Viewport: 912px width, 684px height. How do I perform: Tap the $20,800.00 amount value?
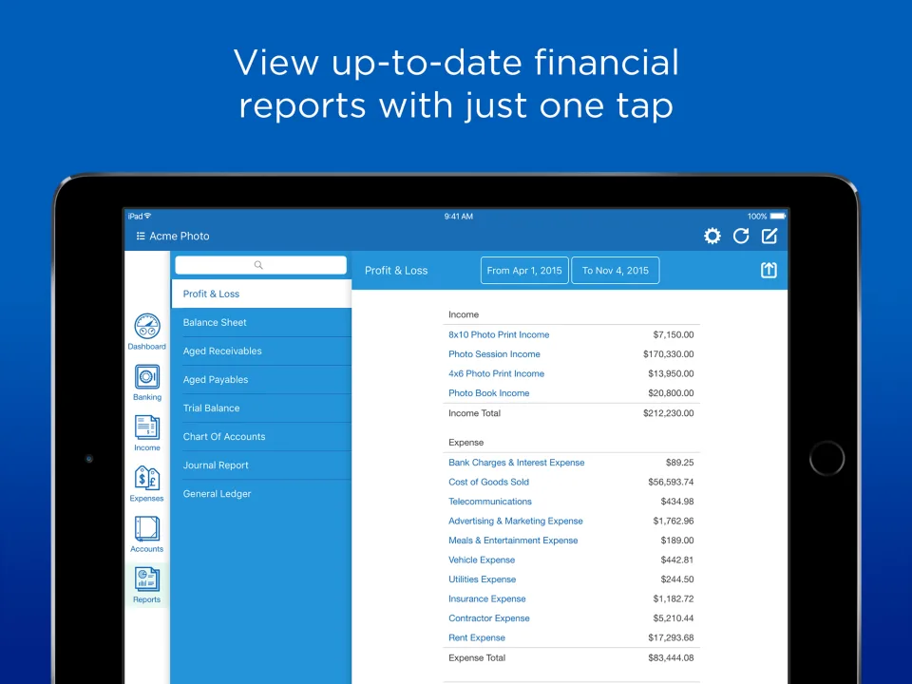[x=671, y=393]
